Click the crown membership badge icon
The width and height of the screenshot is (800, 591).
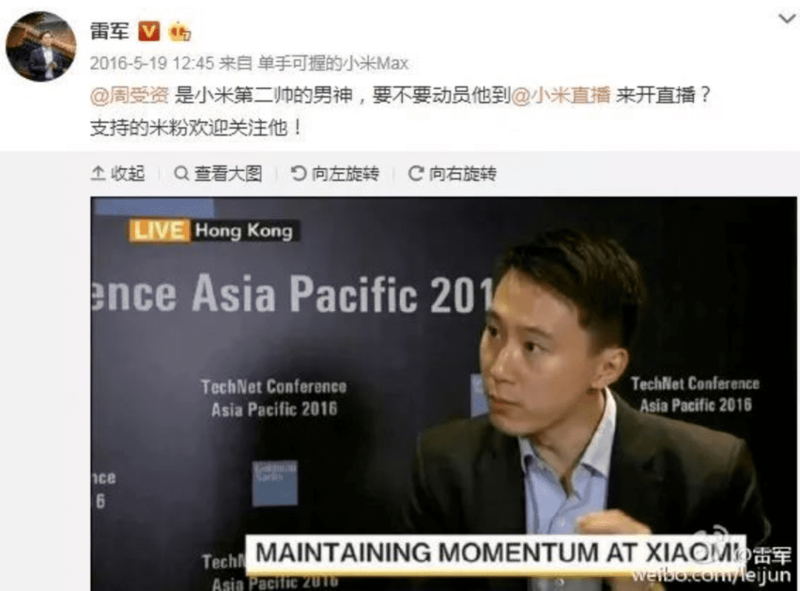tap(179, 32)
